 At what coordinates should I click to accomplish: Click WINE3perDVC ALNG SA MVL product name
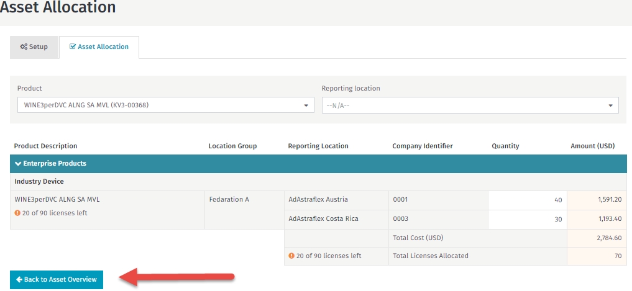pyautogui.click(x=57, y=199)
